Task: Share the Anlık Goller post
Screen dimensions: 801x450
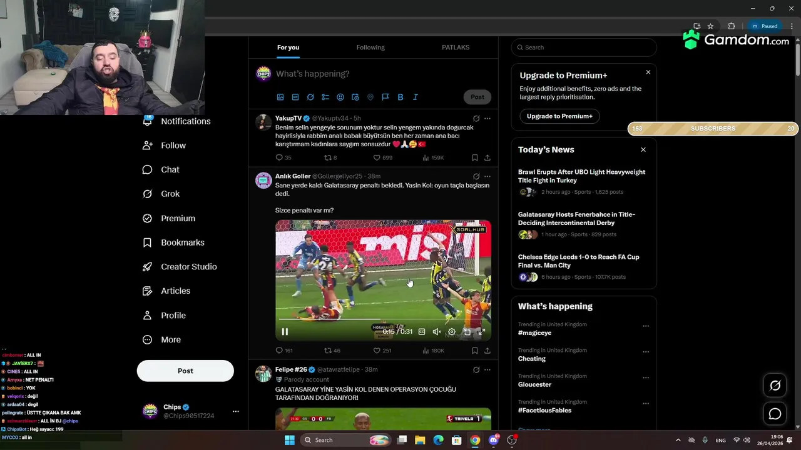Action: [x=487, y=351]
